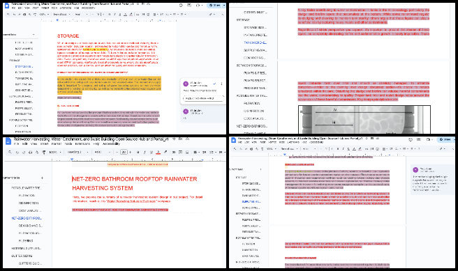This screenshot has height=271, width=458.
Task: Increase font size with the plus button
Action: pyautogui.click(x=131, y=152)
